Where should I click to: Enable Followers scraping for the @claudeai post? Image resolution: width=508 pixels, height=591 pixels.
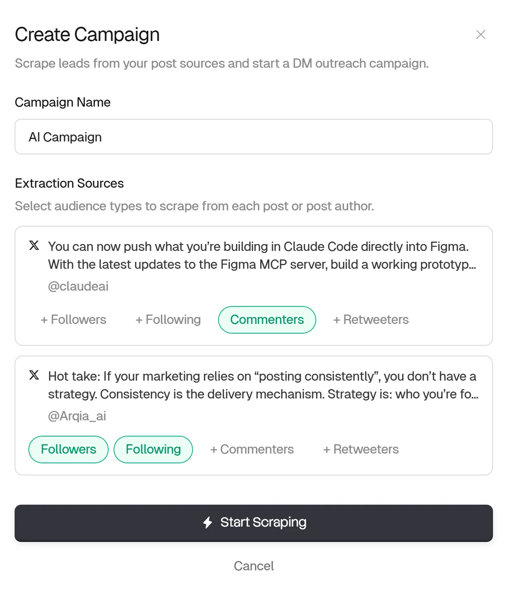[73, 319]
